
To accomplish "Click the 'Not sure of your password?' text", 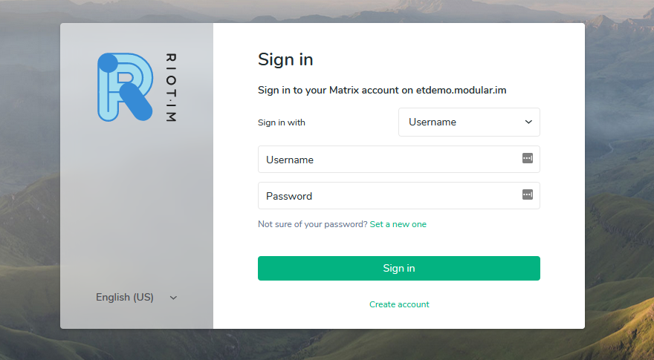I will click(312, 224).
